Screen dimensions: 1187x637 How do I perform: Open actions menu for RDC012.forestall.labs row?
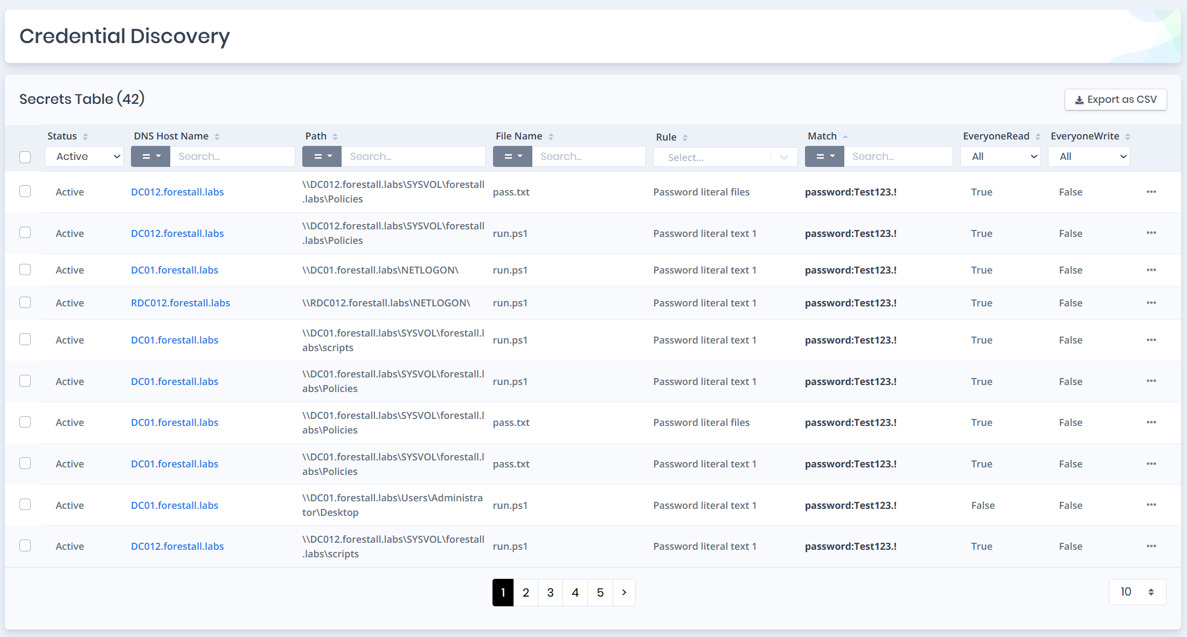point(1151,303)
